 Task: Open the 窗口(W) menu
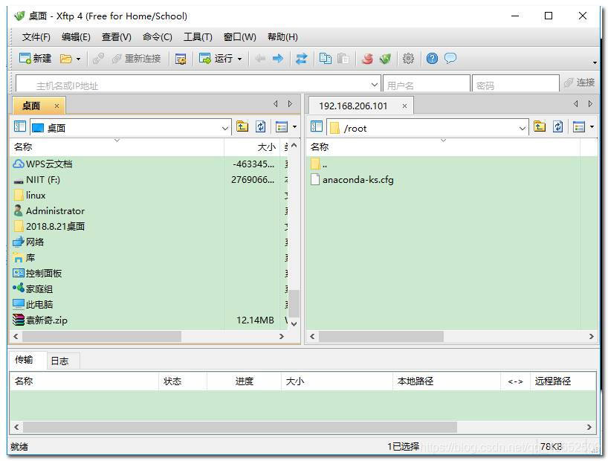tap(239, 37)
